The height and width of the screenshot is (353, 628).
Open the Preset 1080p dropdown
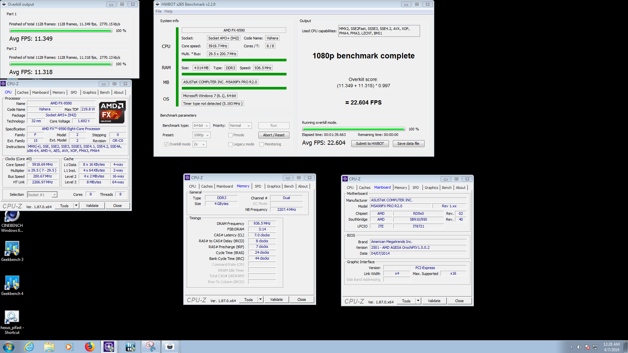pos(201,135)
